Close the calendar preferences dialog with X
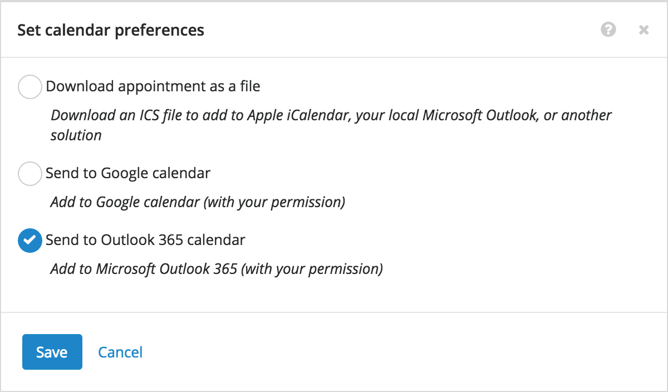668x392 pixels. (x=644, y=30)
